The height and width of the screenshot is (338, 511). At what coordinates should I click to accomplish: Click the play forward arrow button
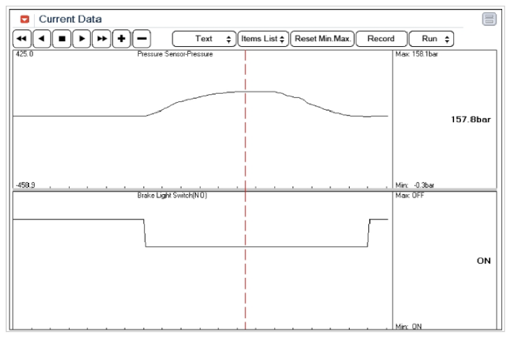(x=82, y=39)
